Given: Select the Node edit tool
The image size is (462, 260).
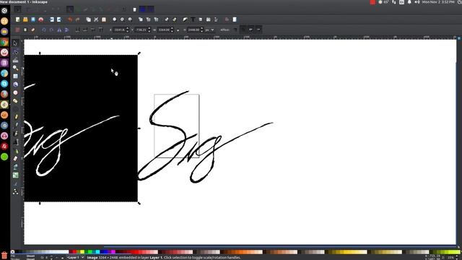Looking at the screenshot, I should coord(15,51).
